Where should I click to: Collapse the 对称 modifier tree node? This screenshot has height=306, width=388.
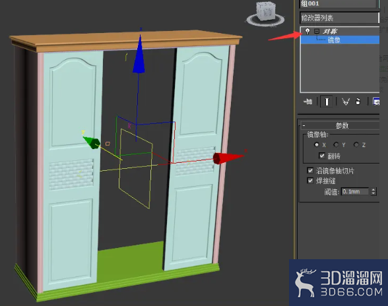click(317, 31)
